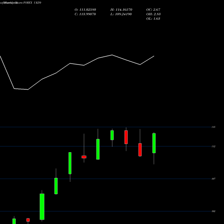Select the small green candle at chart top
Image resolution: width=224 pixels, height=224 pixels.
point(112,135)
